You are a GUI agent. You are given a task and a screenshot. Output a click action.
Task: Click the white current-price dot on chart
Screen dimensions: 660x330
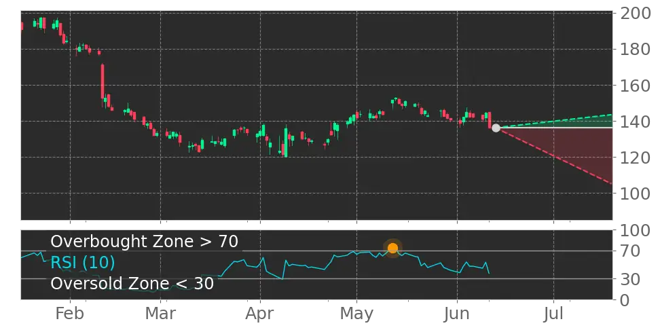coord(496,128)
